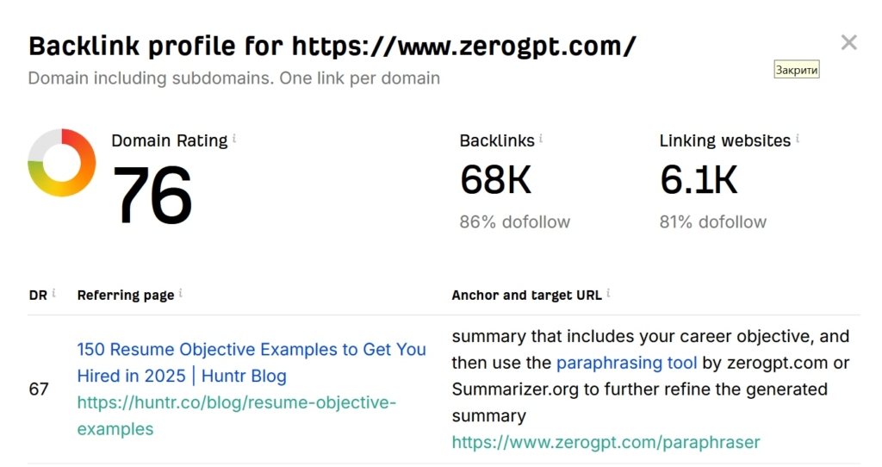
Task: Click the DR column header
Action: pyautogui.click(x=36, y=295)
